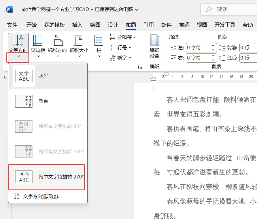
Task: Click the right indent (右) icon
Action: pos(174,58)
